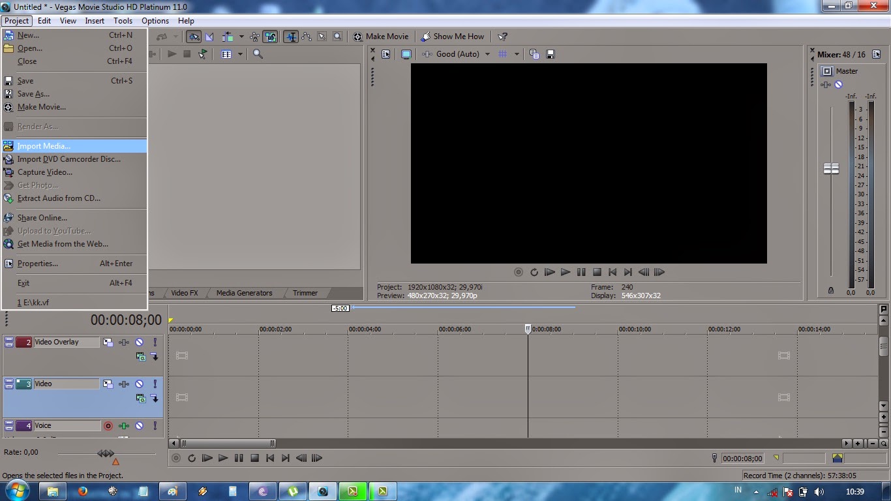Show hidden system tray icons arrow
The width and height of the screenshot is (891, 501).
pos(756,492)
